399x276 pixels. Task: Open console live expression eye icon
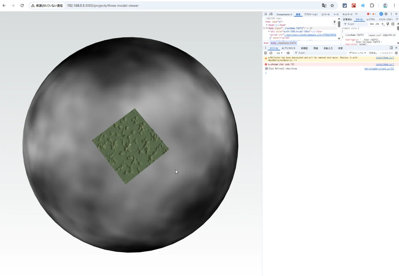[288, 53]
